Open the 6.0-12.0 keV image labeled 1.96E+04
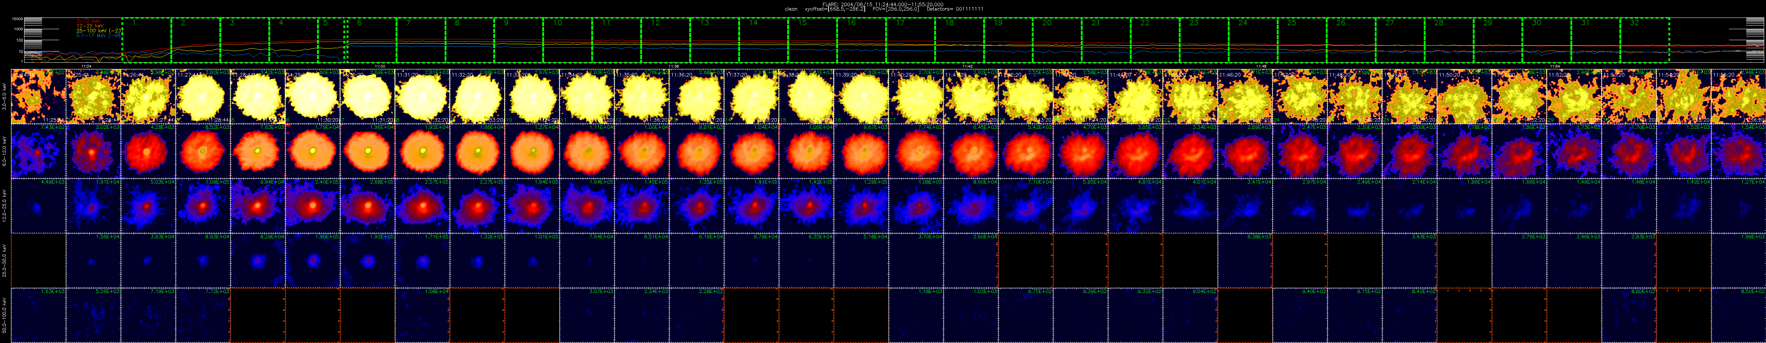 coord(368,151)
